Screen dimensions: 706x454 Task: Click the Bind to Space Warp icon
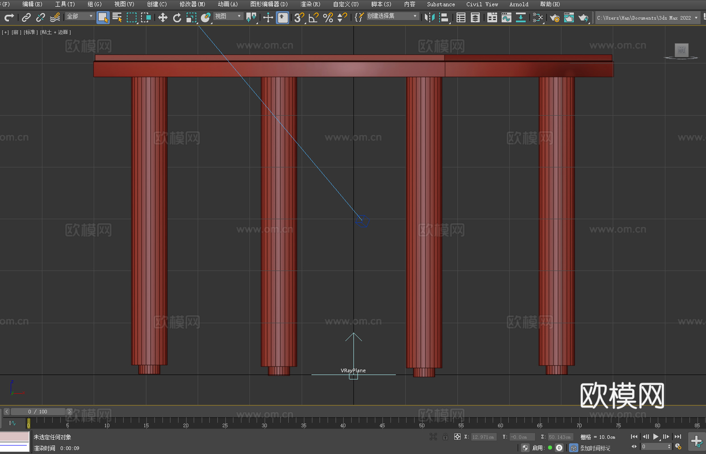coord(55,17)
